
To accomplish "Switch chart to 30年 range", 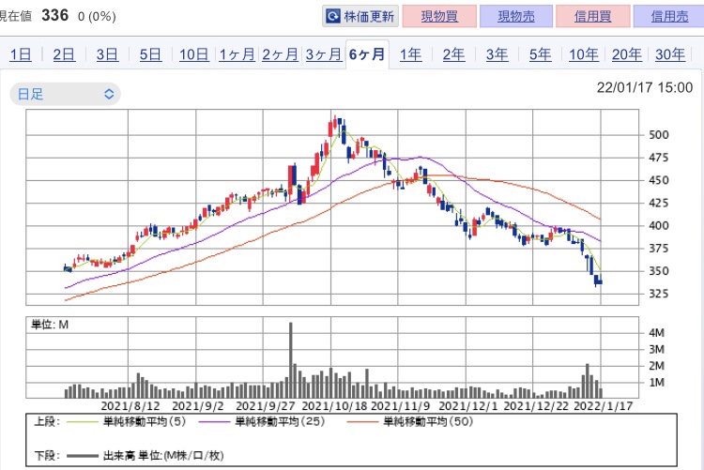I will click(x=670, y=54).
